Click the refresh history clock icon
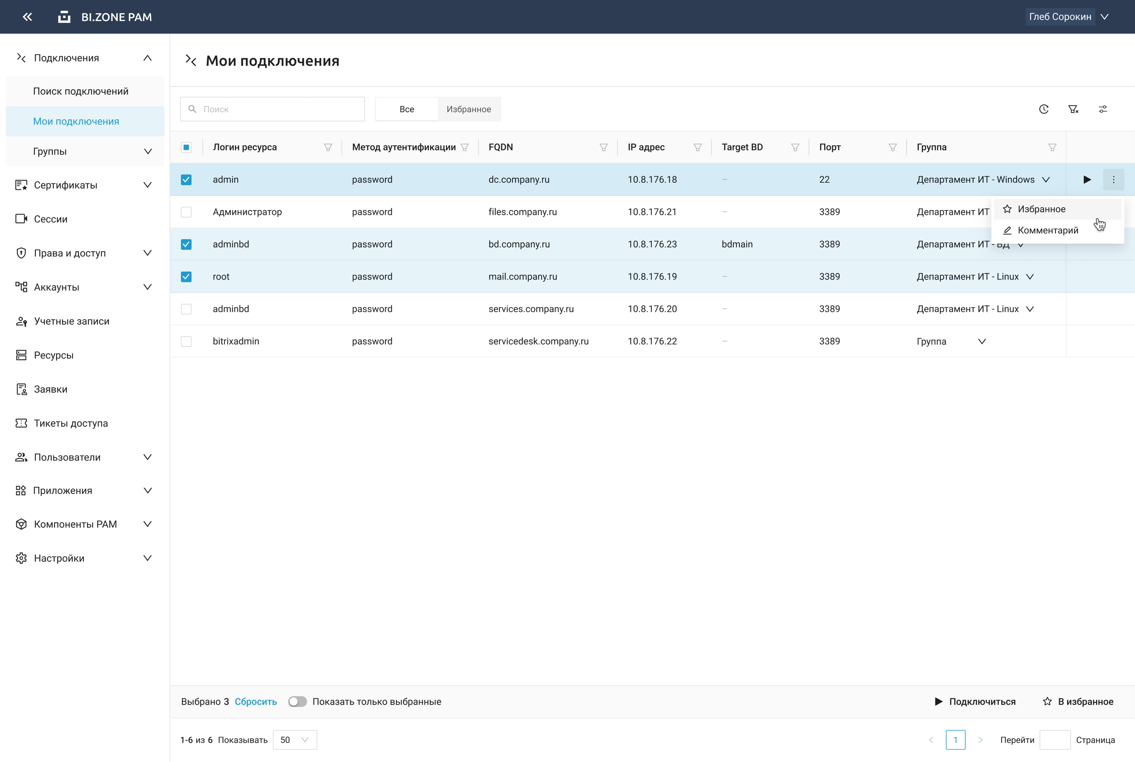Image resolution: width=1135 pixels, height=762 pixels. (x=1044, y=109)
